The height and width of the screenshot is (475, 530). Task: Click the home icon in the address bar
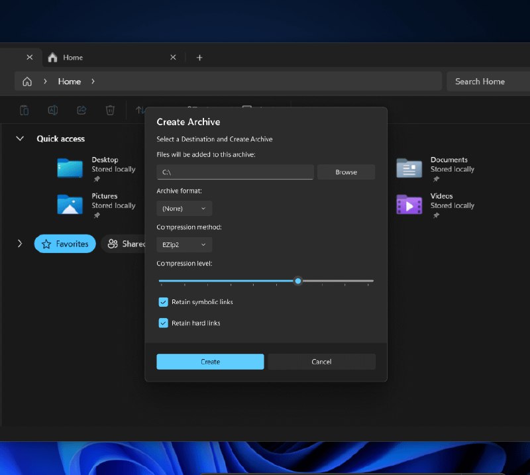27,81
